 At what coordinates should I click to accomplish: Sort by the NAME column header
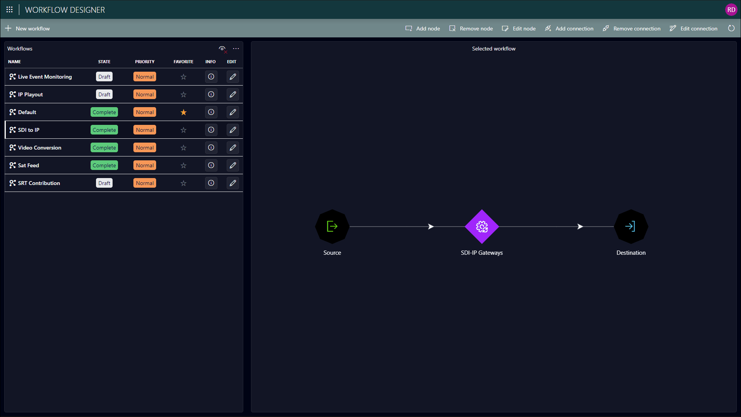(15, 62)
